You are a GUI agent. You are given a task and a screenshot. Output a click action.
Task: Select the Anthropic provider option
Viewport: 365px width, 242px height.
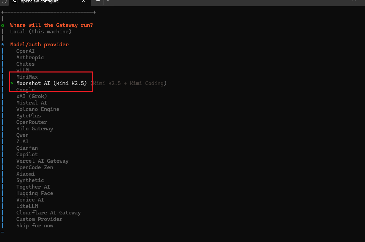click(x=30, y=58)
